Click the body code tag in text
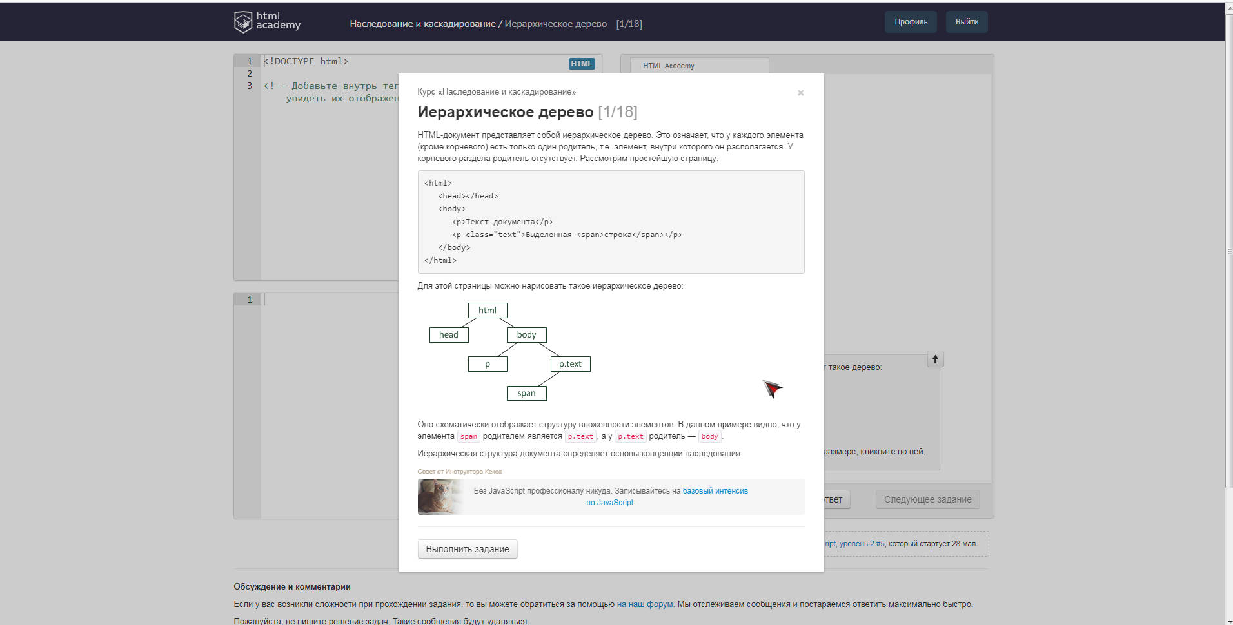This screenshot has width=1233, height=625. coord(709,437)
